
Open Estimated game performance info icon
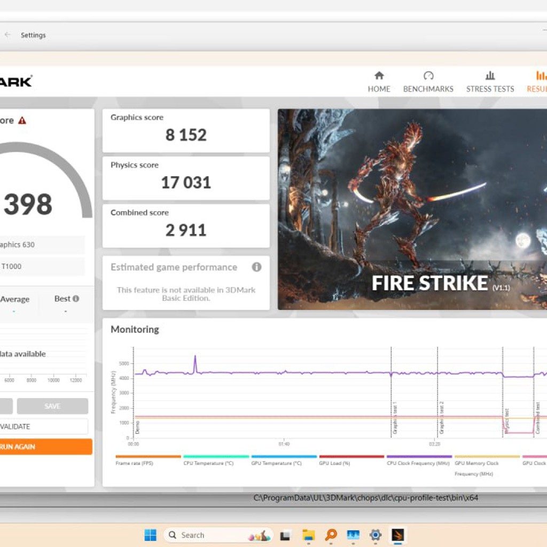(256, 267)
